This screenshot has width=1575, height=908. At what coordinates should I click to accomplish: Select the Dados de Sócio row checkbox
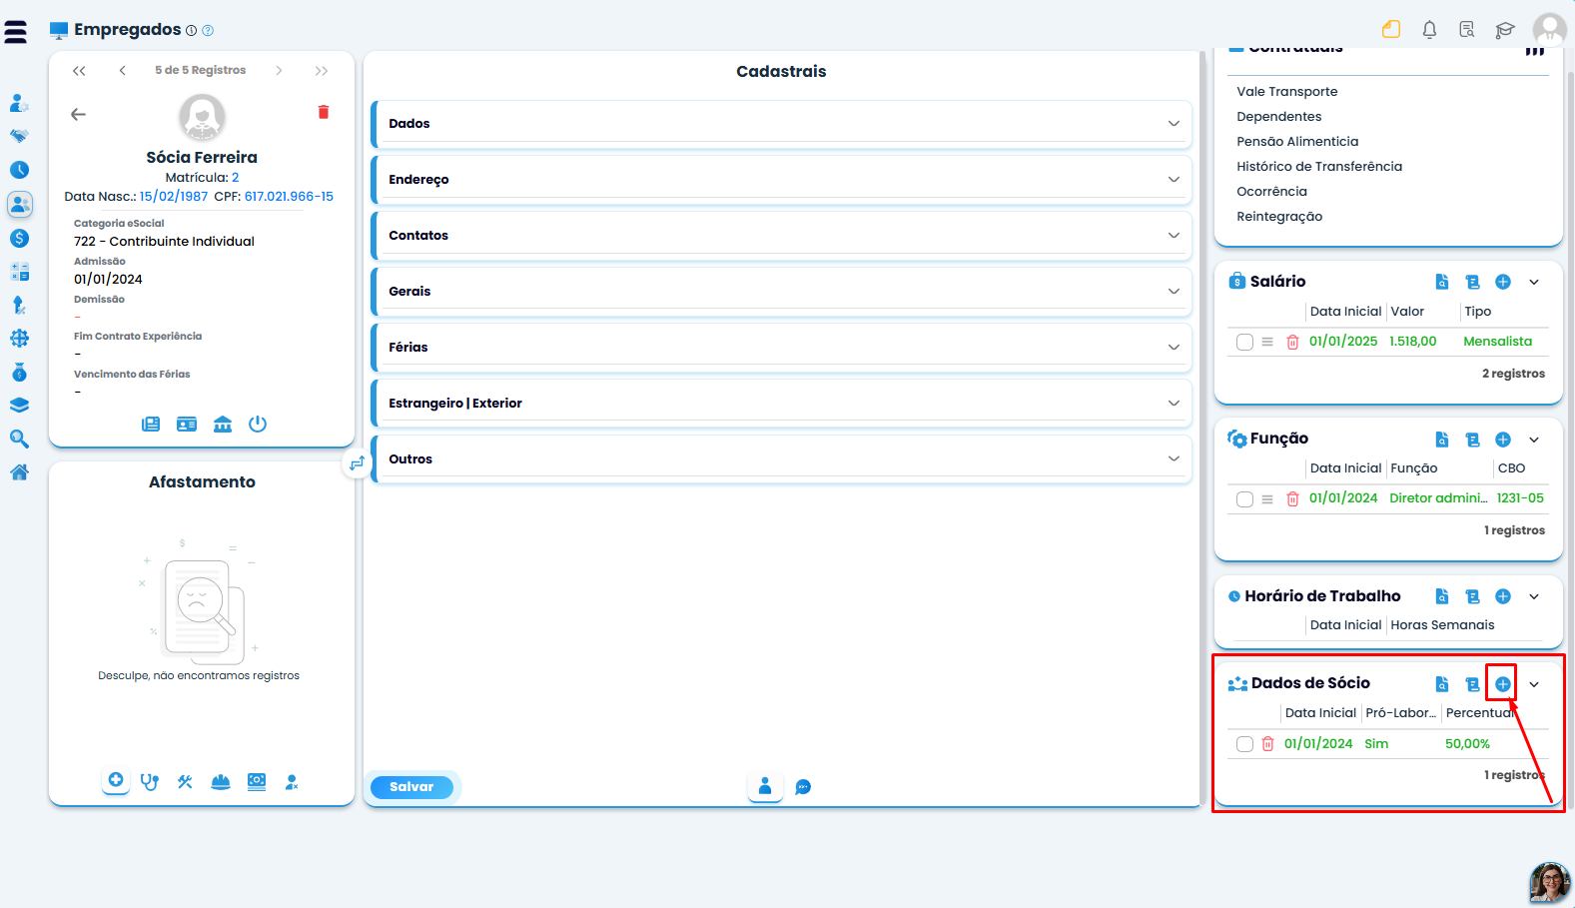1244,744
